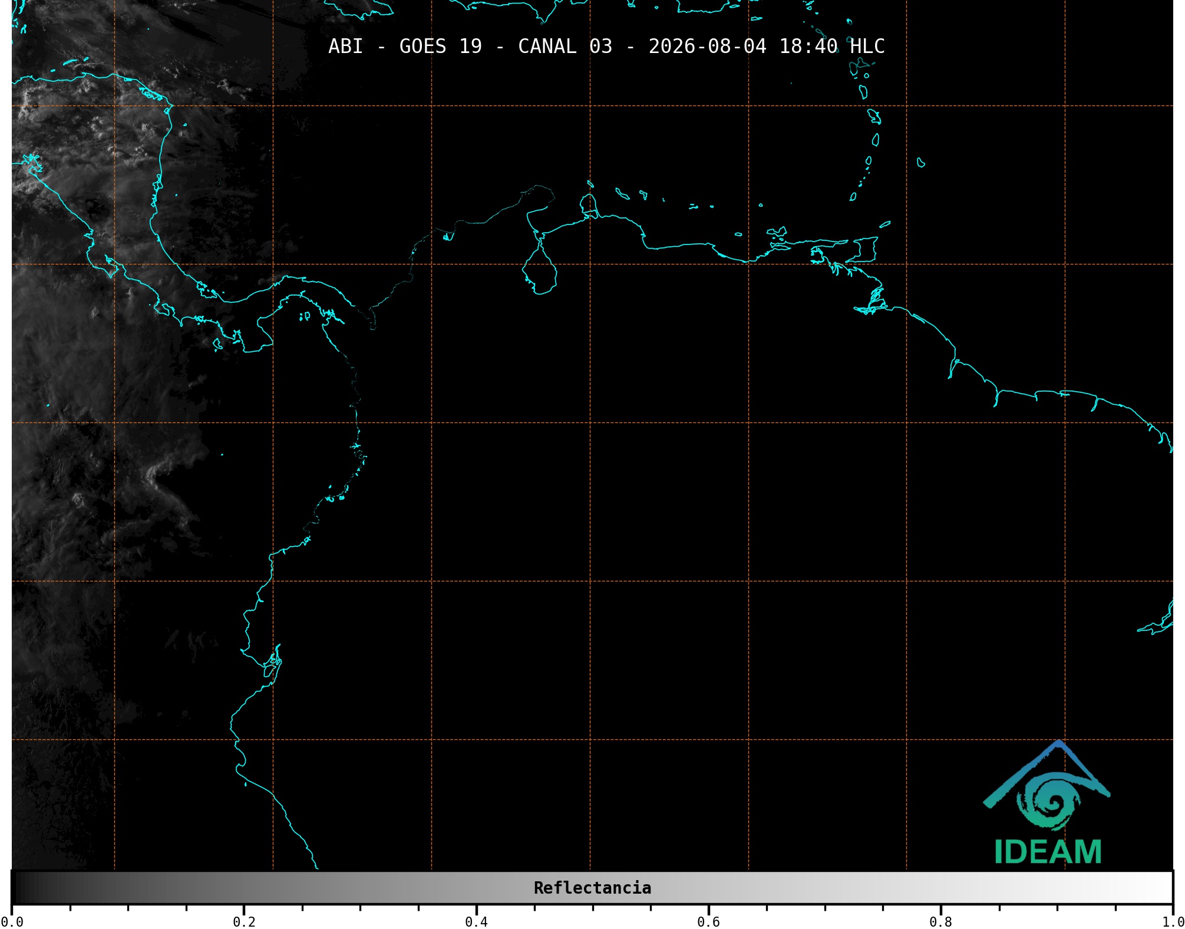Click the date '2026-08-04 18:40 HLC' in title
Viewport: 1185px width, 929px height.
coord(767,47)
